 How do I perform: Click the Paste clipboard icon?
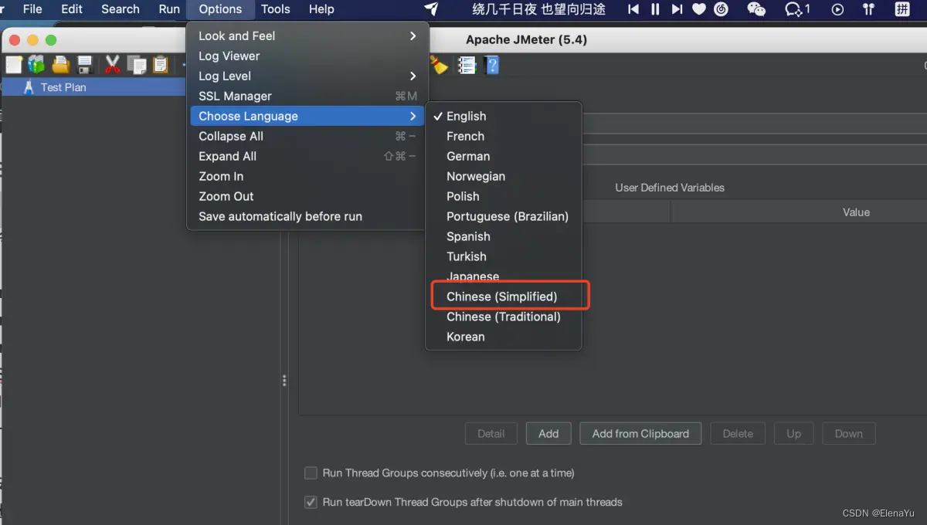tap(160, 65)
